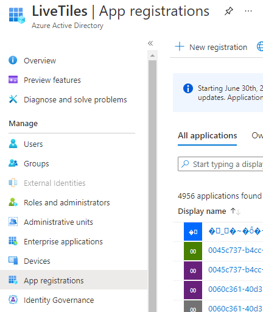Viewport: 263px width, 312px height.
Task: Click the Users icon in sidebar
Action: tap(13, 144)
